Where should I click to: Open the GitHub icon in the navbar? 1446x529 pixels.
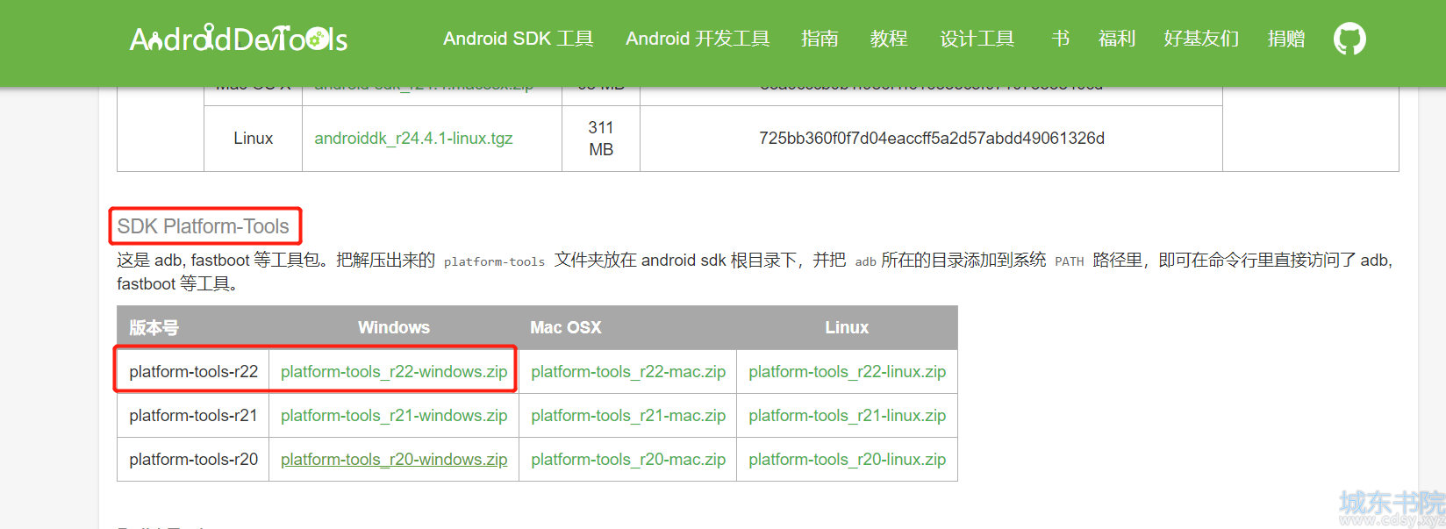(1349, 39)
